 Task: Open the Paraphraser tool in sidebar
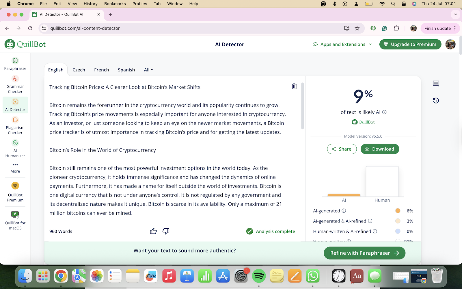[x=15, y=64]
